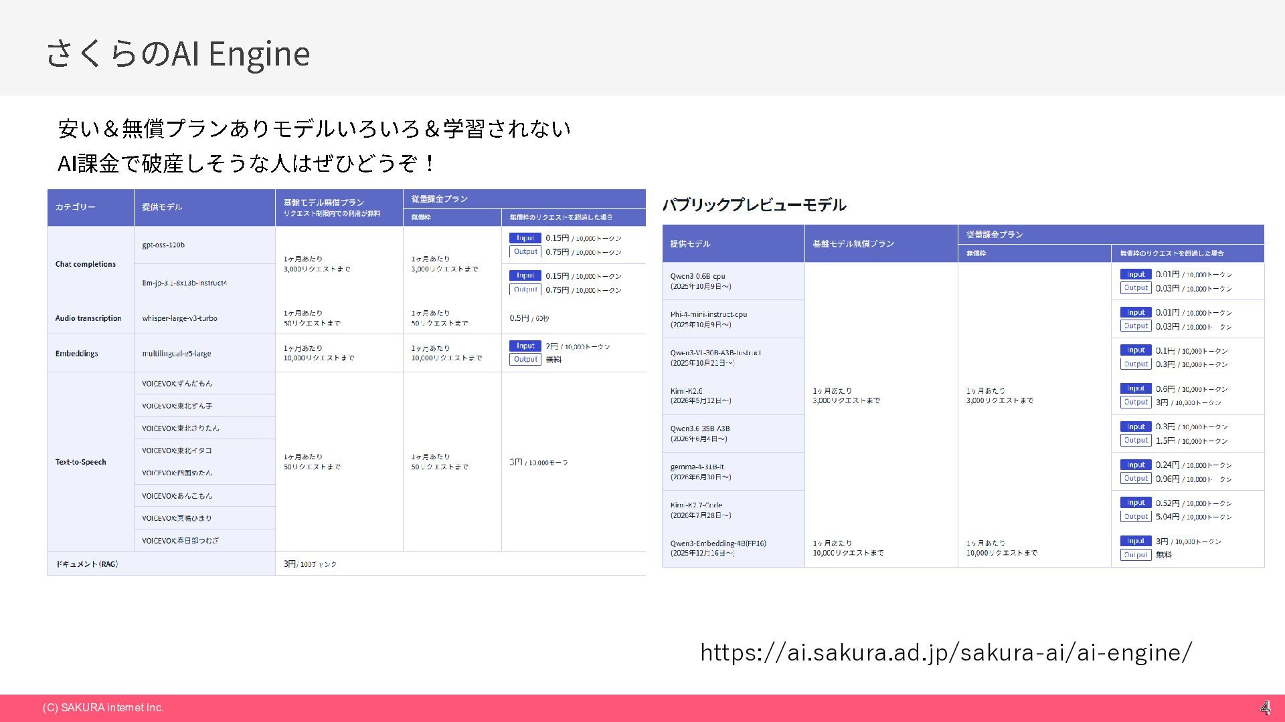The height and width of the screenshot is (722, 1285).
Task: Click the 'gemma-4-31B-it' model cell
Action: point(734,472)
